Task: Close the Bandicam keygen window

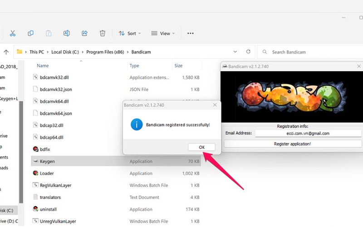Action: [x=359, y=66]
